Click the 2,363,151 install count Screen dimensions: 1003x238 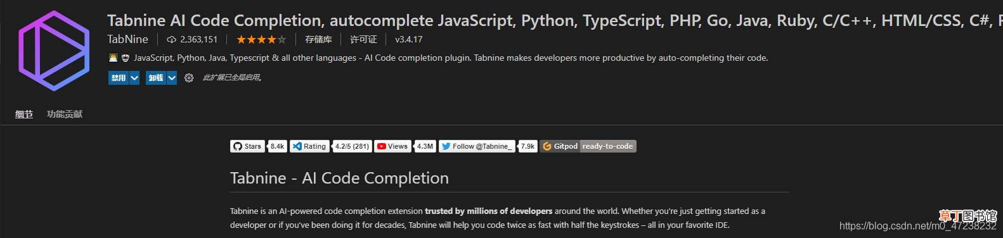[x=198, y=39]
